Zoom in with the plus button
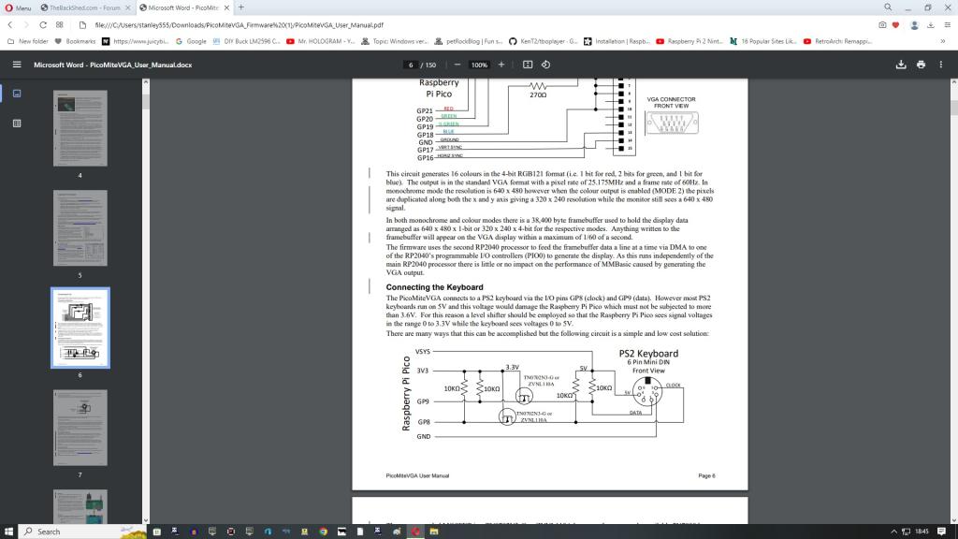Image resolution: width=958 pixels, height=539 pixels. point(501,65)
